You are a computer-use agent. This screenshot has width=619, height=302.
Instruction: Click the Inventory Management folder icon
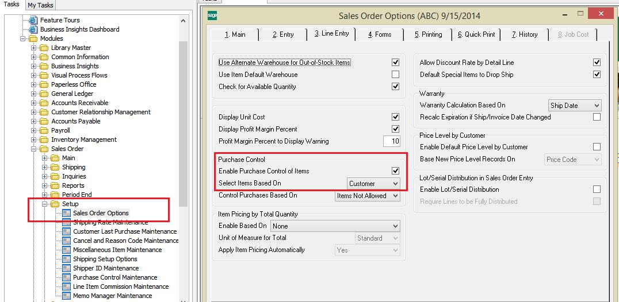click(x=44, y=140)
